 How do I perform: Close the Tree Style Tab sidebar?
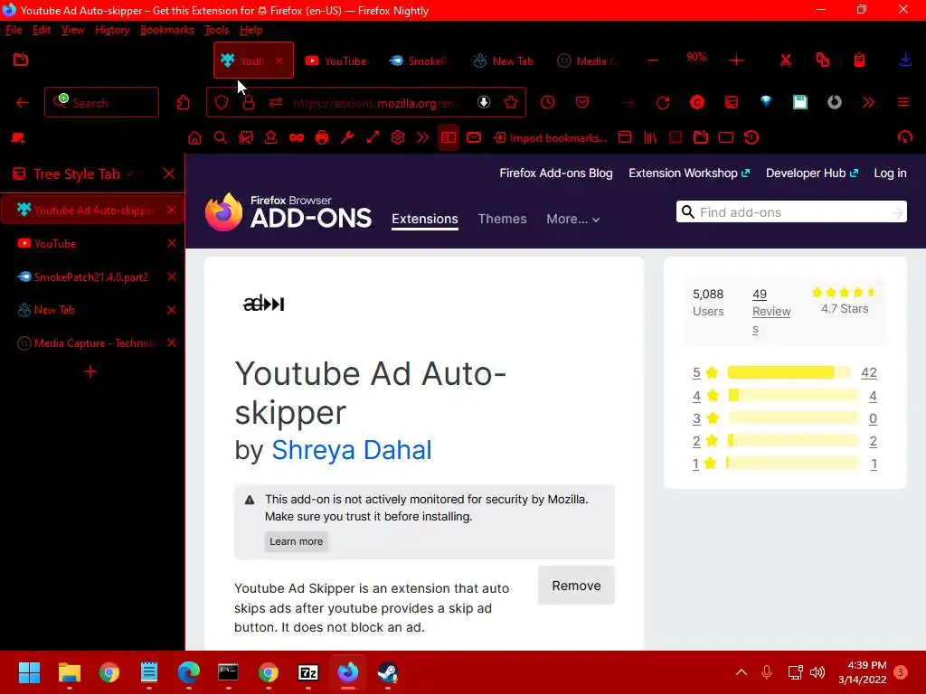tap(169, 173)
